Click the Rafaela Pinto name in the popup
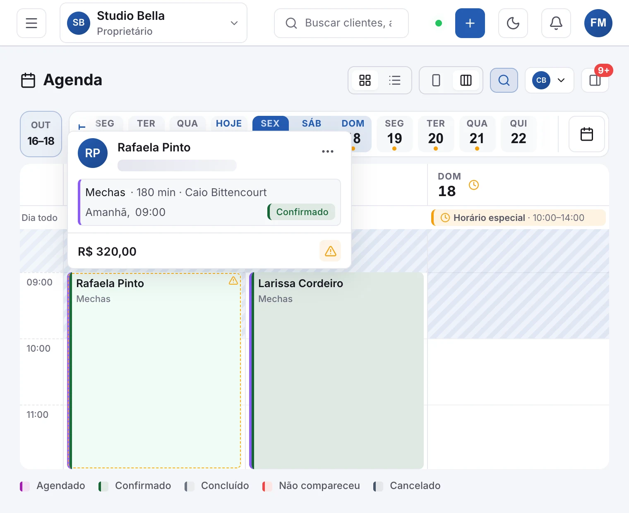This screenshot has width=629, height=513. tap(154, 147)
